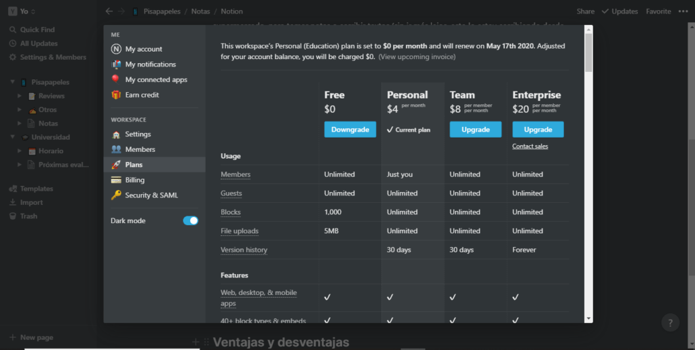Screen dimensions: 695x350
Task: Click the Templates icon in sidebar
Action: (13, 189)
